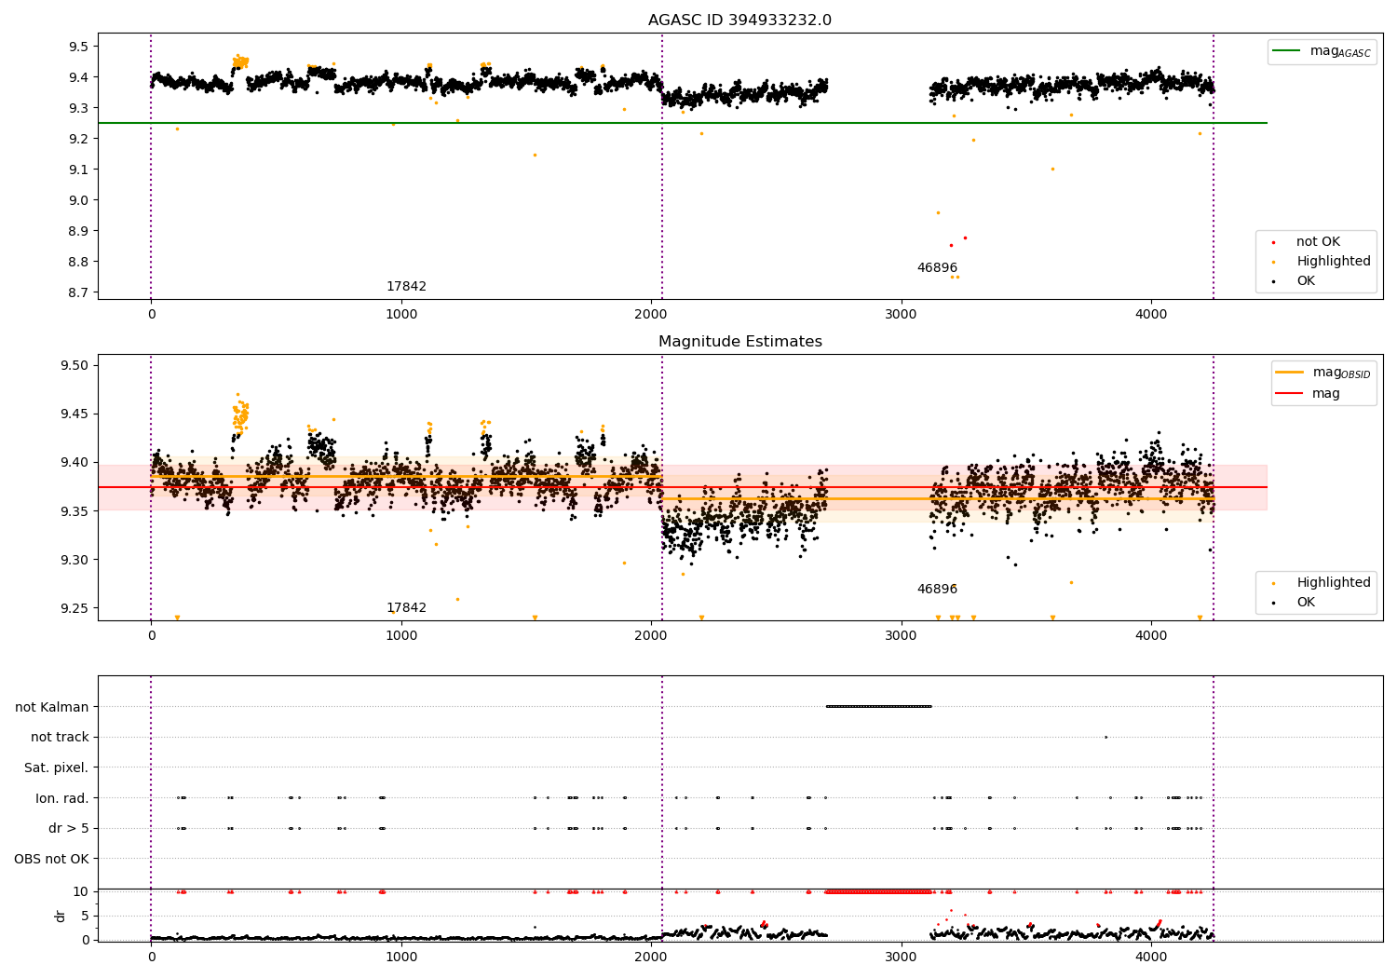This screenshot has width=1397, height=978.
Task: Click the '2000' x-axis tick of middle plot
Action: pyautogui.click(x=651, y=636)
